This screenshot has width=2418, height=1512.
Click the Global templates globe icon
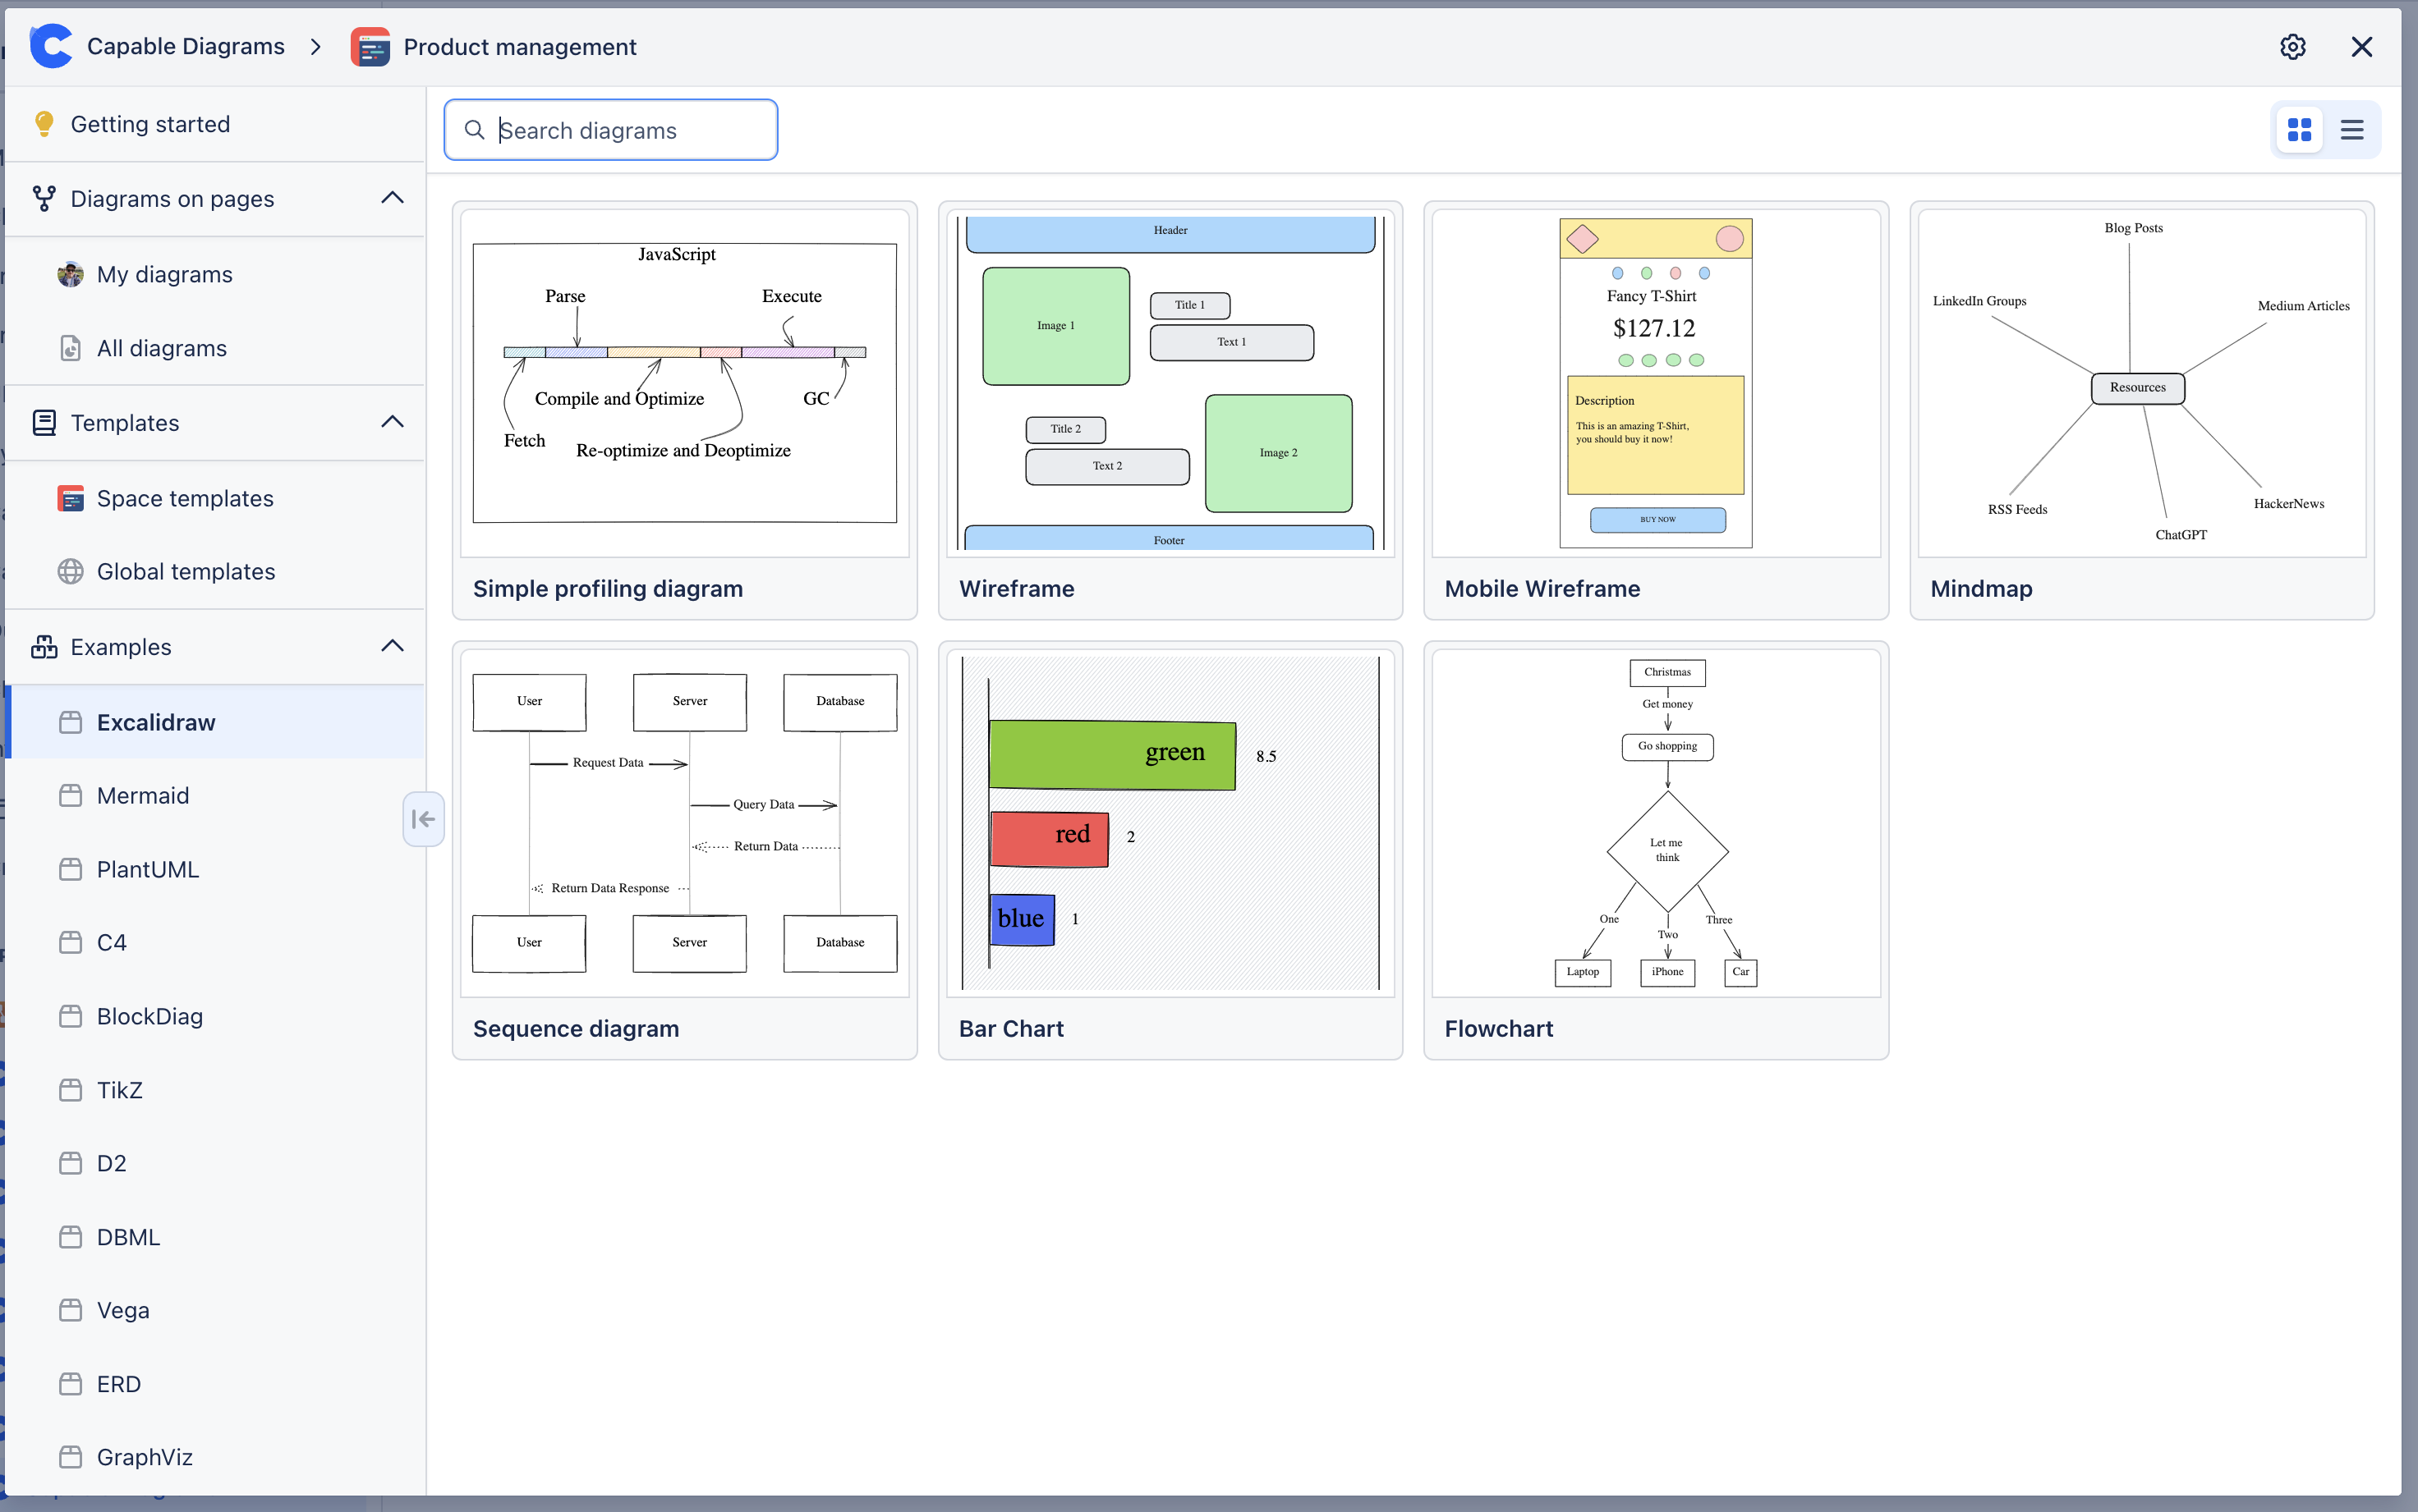(x=70, y=571)
